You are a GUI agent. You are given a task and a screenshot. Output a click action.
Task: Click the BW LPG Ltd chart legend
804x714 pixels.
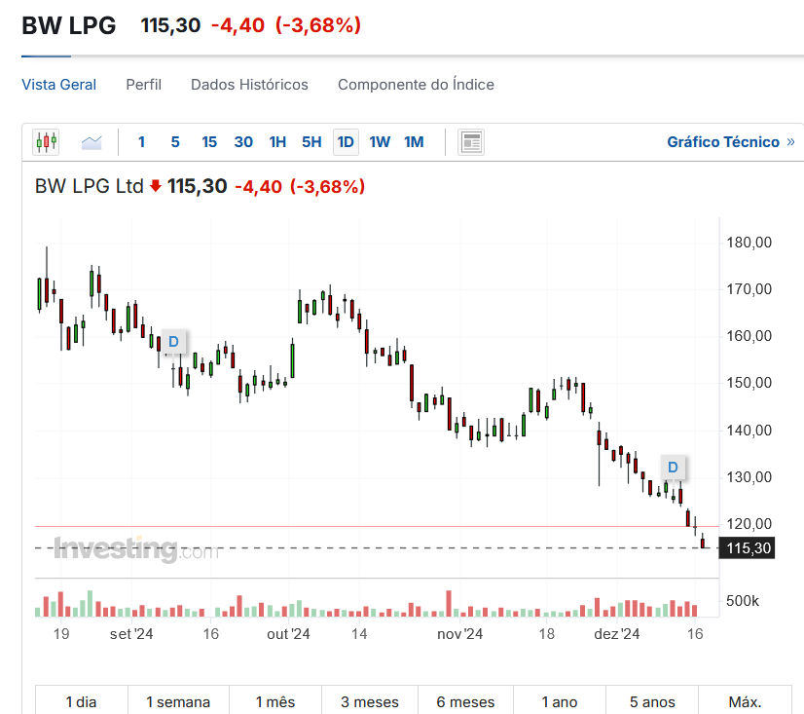click(x=90, y=186)
